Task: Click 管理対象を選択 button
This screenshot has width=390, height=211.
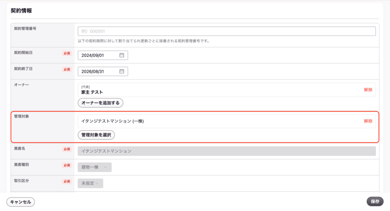Action: pos(96,135)
